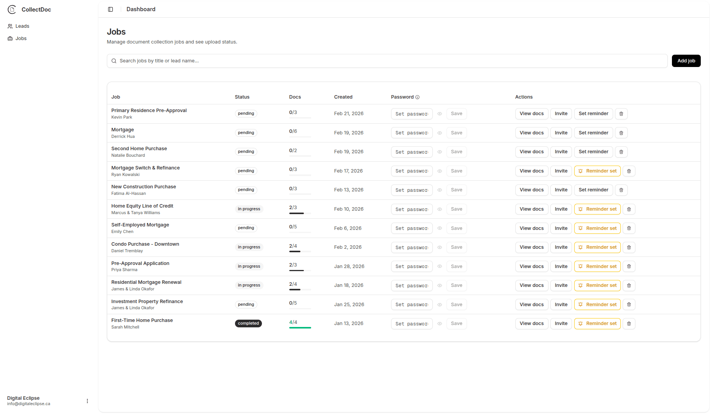710x414 pixels.
Task: Select the Leads icon in the sidebar
Action: click(10, 26)
